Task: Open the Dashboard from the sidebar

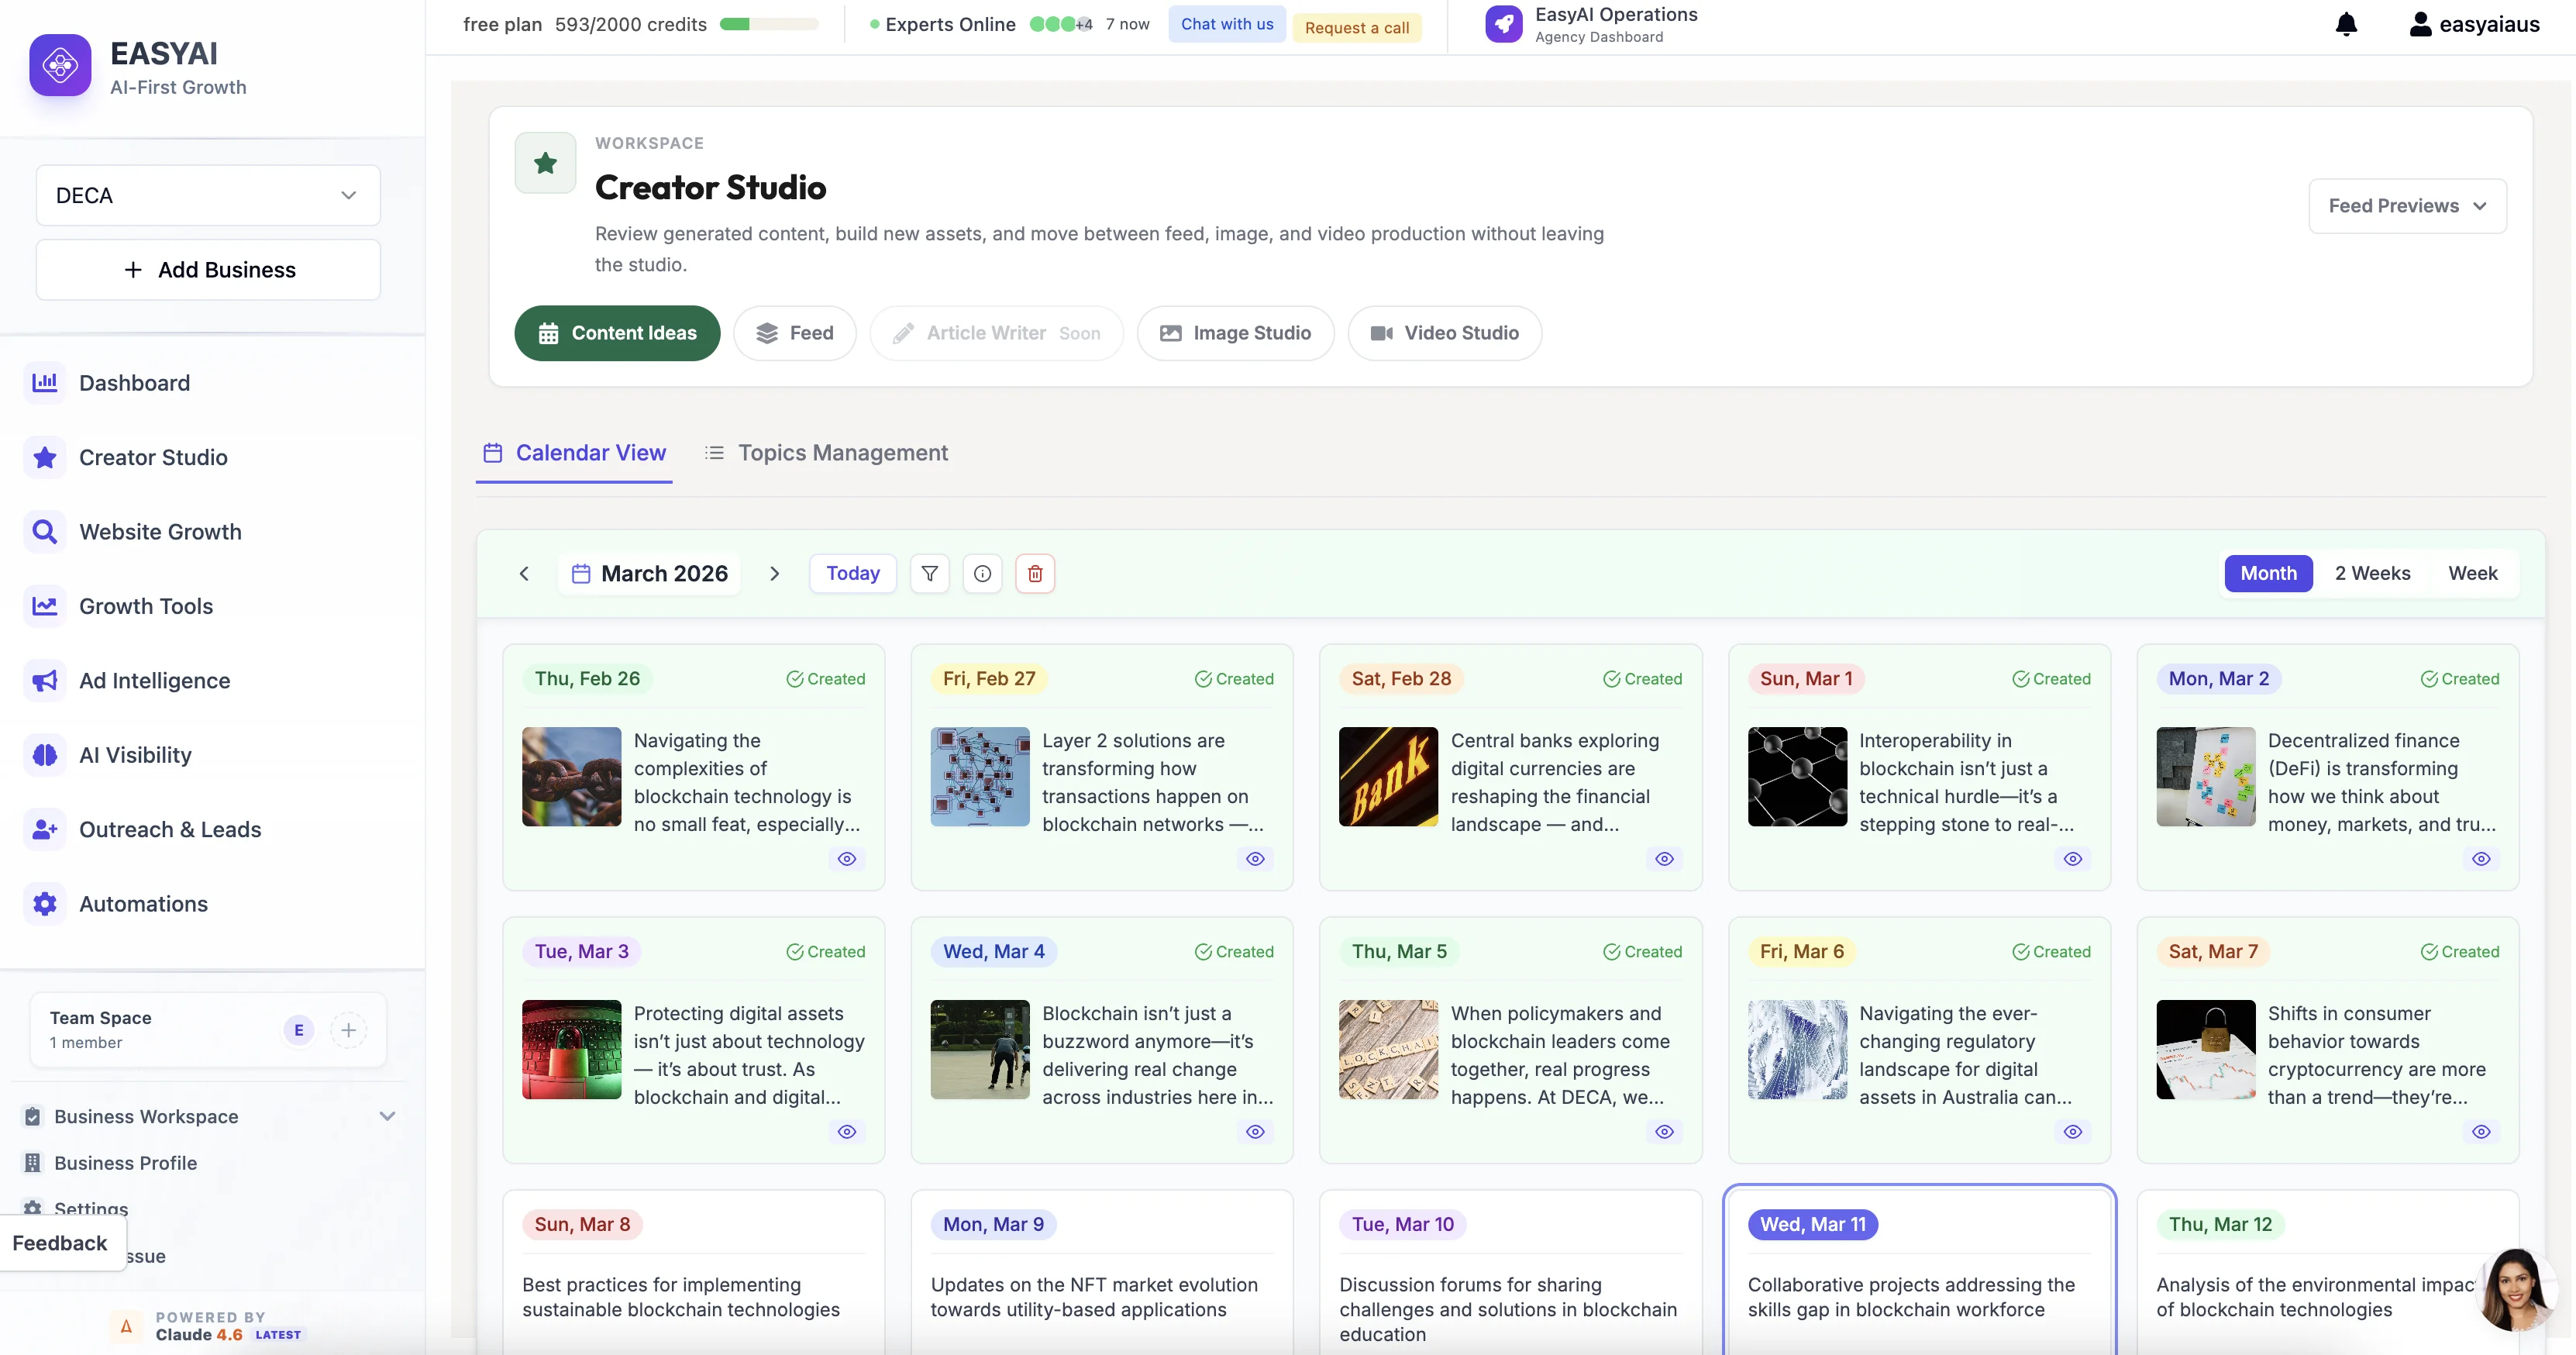Action: tap(134, 382)
